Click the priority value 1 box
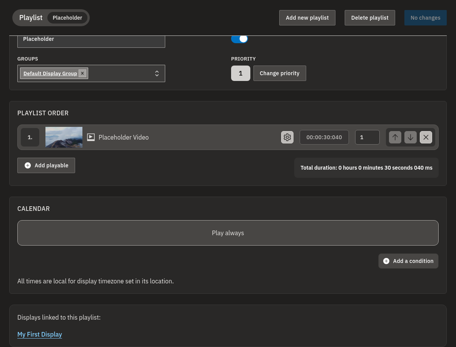The image size is (456, 347). click(x=240, y=73)
